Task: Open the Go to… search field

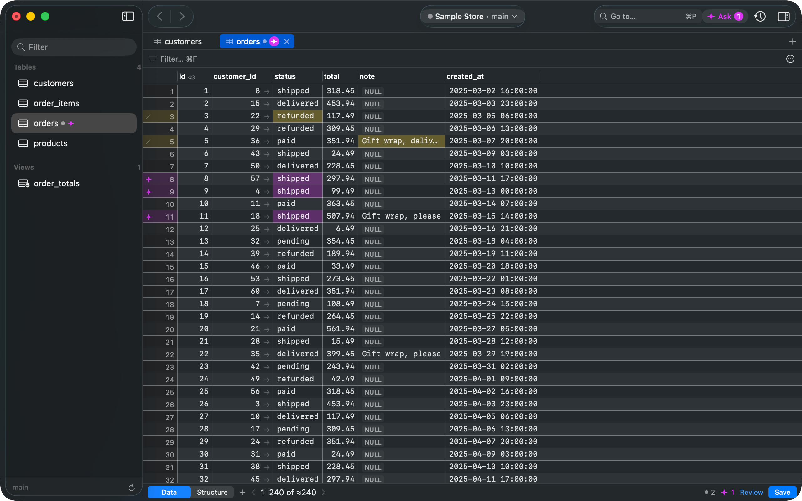Action: pyautogui.click(x=648, y=16)
